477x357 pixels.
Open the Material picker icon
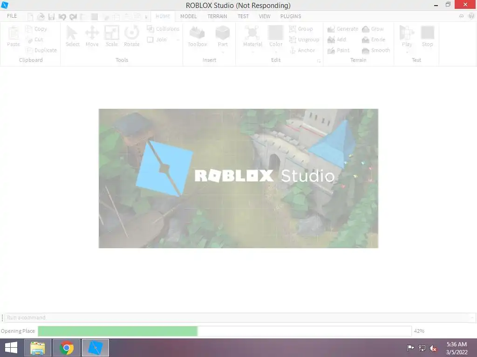click(x=252, y=33)
